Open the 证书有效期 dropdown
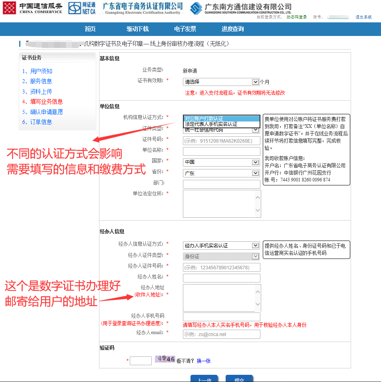 click(x=221, y=82)
